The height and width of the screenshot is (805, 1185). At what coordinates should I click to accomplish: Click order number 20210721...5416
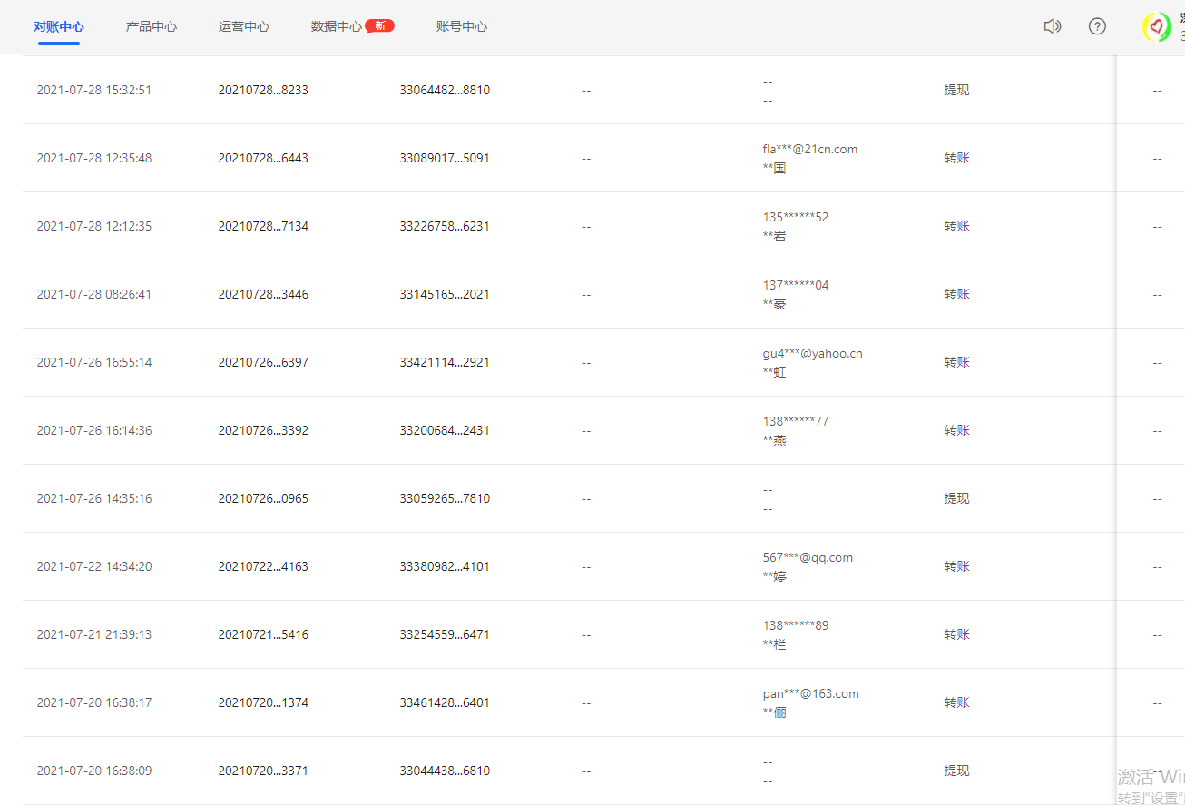[x=263, y=634]
